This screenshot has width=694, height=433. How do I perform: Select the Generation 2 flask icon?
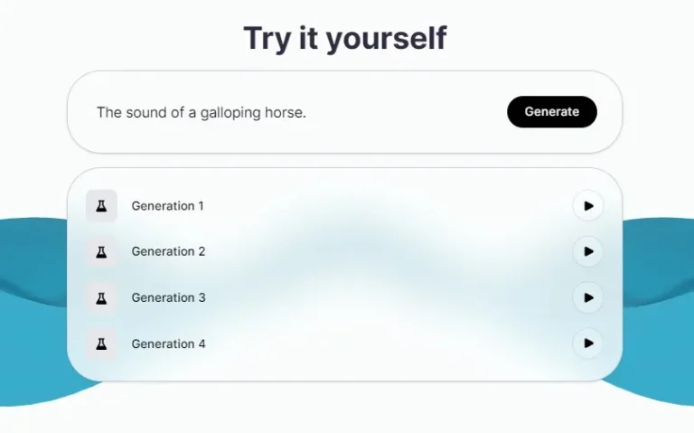pos(101,251)
